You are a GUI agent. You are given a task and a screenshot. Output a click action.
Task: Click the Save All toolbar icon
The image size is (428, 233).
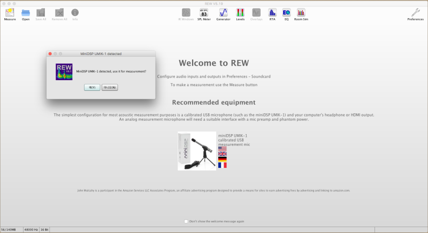point(41,12)
